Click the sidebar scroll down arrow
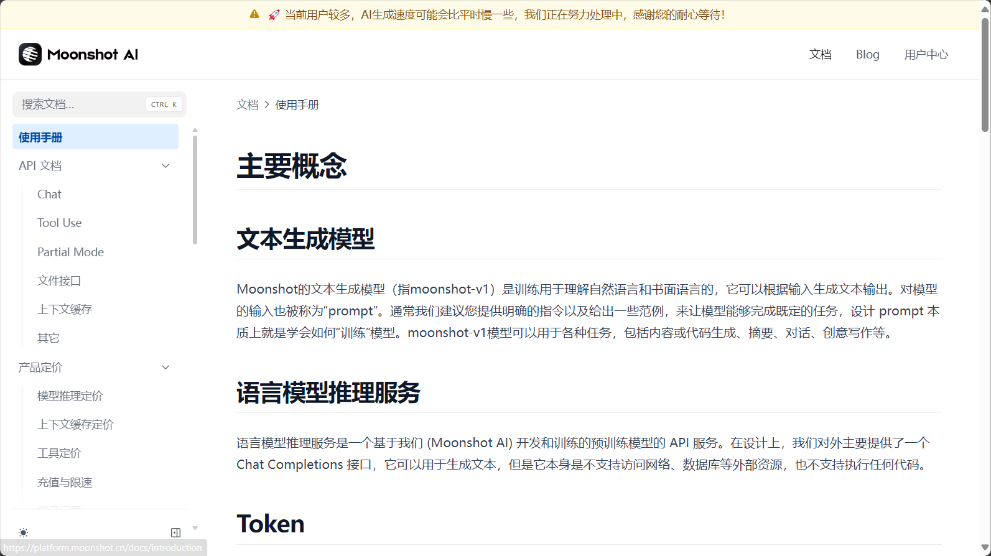 tap(195, 528)
